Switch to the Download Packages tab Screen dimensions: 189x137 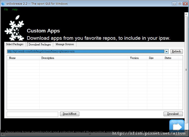pos(40,44)
